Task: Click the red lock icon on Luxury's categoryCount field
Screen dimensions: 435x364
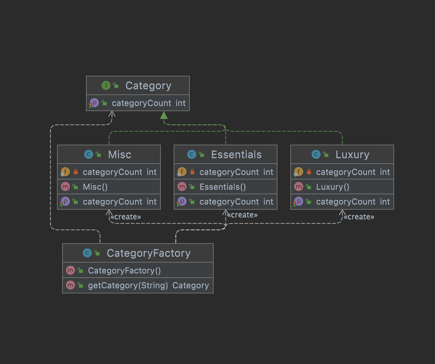Action: [309, 172]
